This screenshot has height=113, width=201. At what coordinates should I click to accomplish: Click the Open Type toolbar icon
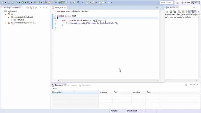pos(45,3)
